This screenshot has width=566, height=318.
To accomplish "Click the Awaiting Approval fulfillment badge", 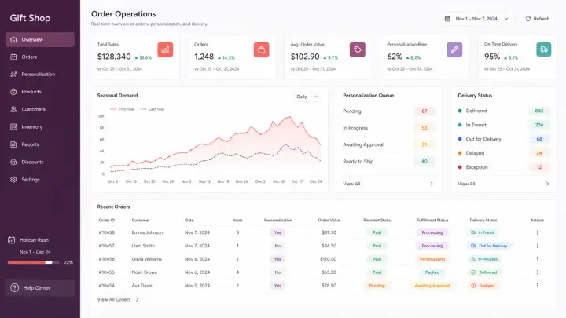I will [x=432, y=286].
